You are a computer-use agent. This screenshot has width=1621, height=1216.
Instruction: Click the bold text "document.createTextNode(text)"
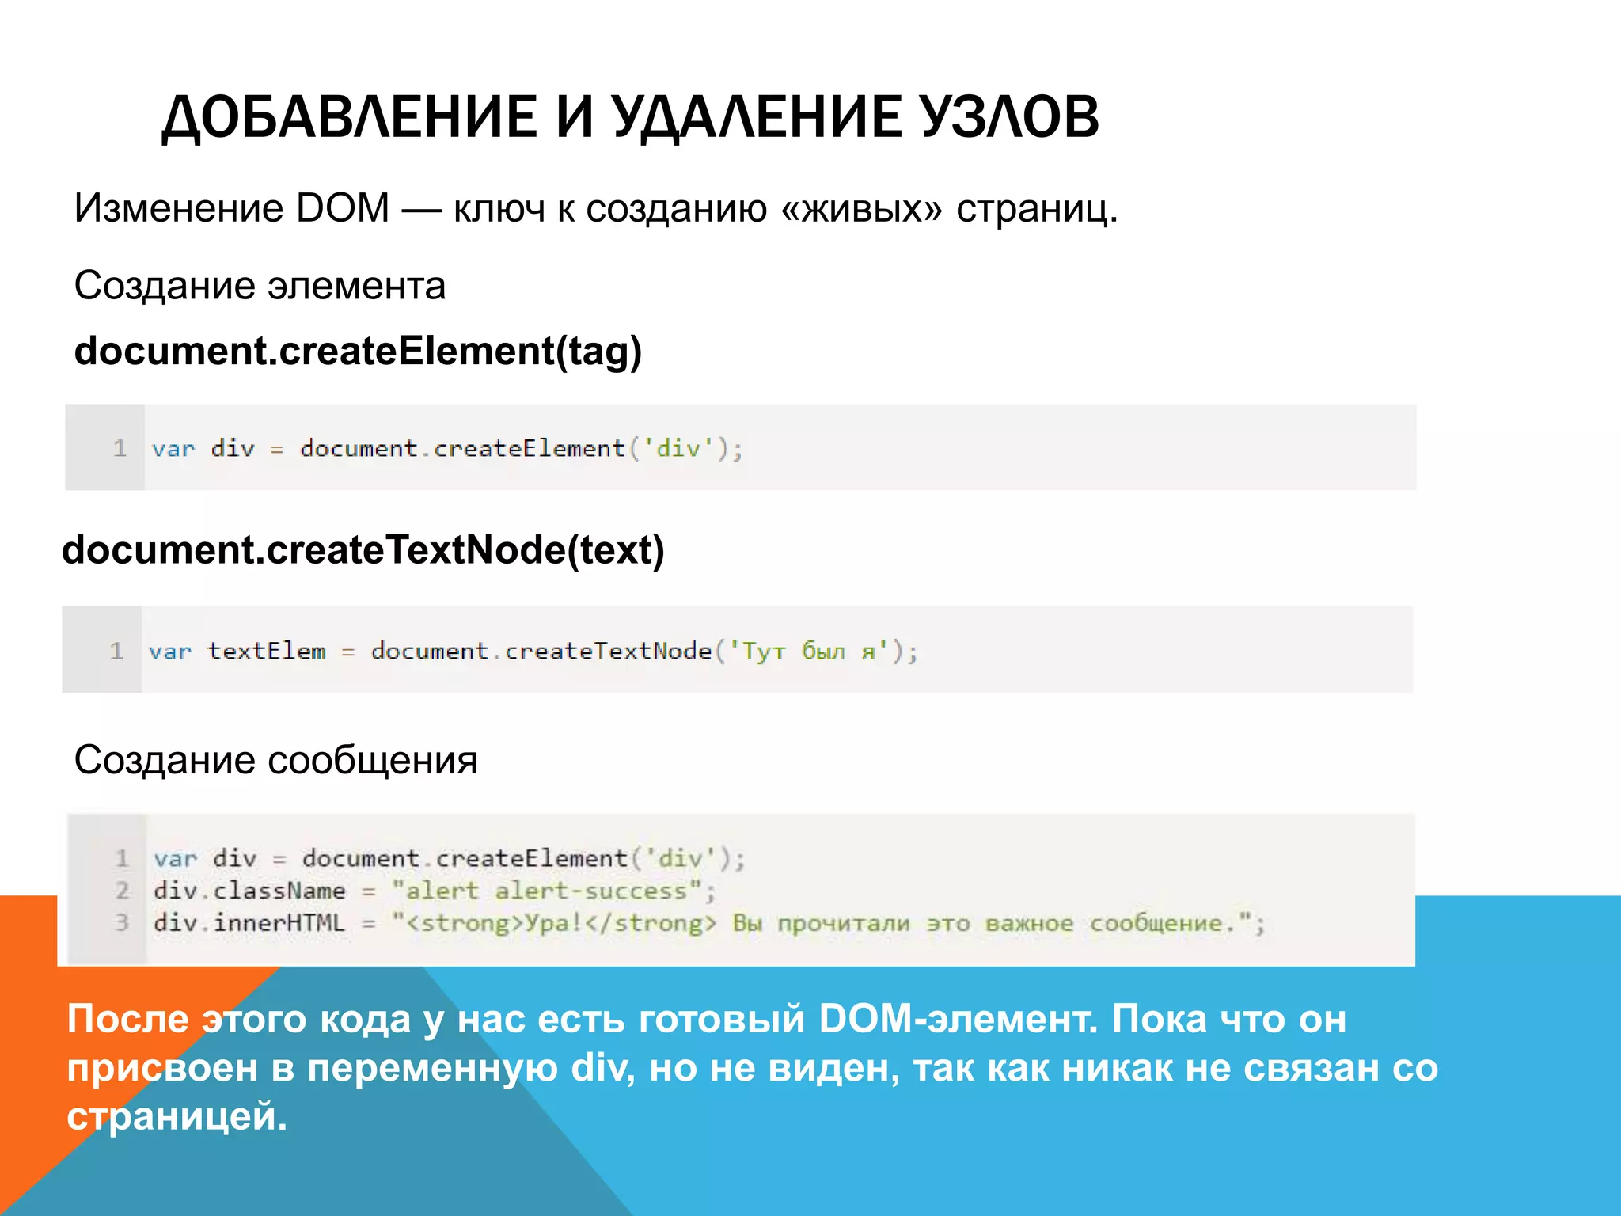click(x=363, y=550)
